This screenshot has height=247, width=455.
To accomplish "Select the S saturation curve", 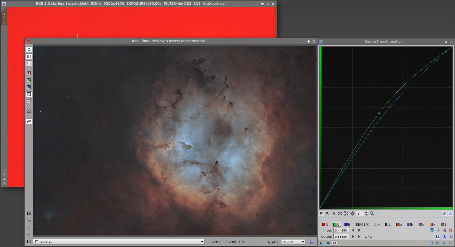I will coord(444,224).
